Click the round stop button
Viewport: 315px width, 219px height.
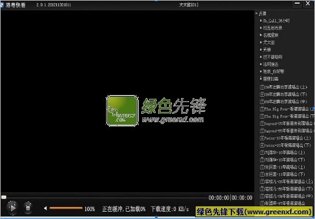pos(28,208)
